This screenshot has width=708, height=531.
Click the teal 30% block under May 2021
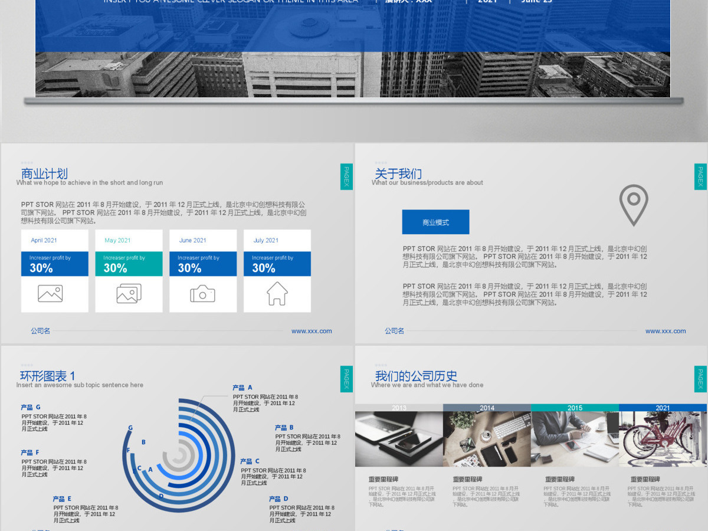(x=129, y=264)
